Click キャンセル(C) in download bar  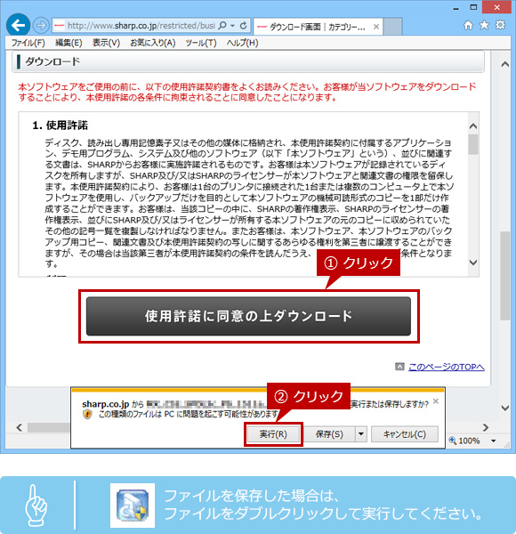pos(405,434)
